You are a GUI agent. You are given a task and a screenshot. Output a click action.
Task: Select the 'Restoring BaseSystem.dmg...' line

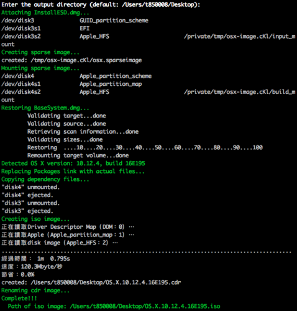click(x=45, y=108)
